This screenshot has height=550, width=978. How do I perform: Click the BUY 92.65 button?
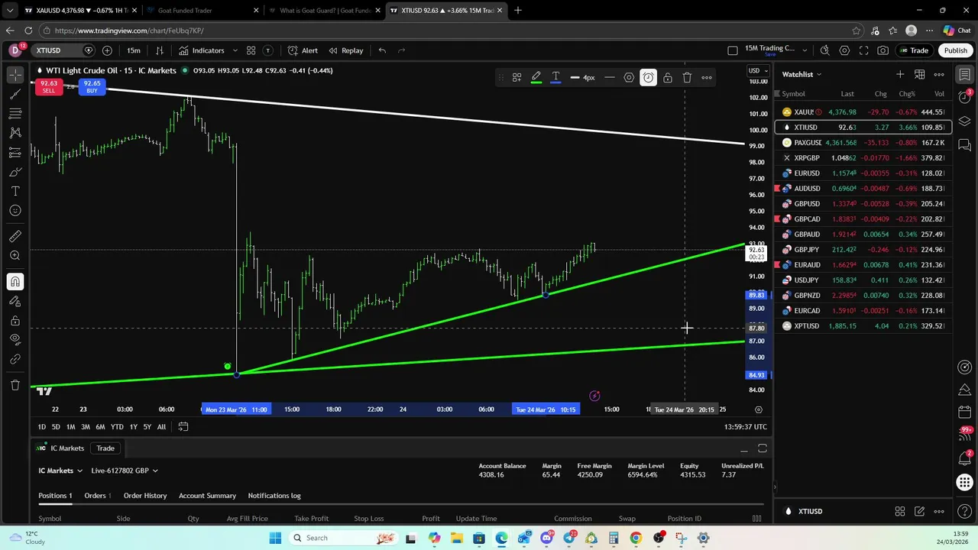coord(92,86)
